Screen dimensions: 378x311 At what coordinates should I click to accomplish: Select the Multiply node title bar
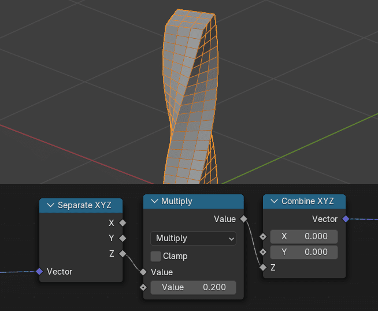click(x=194, y=201)
